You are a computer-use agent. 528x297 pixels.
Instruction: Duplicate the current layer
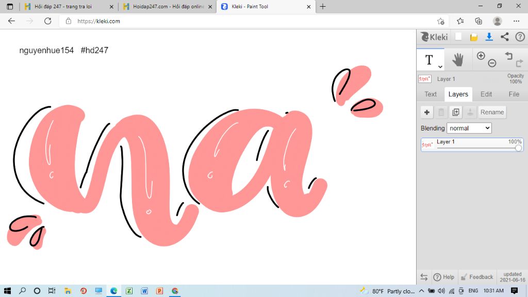pos(456,112)
